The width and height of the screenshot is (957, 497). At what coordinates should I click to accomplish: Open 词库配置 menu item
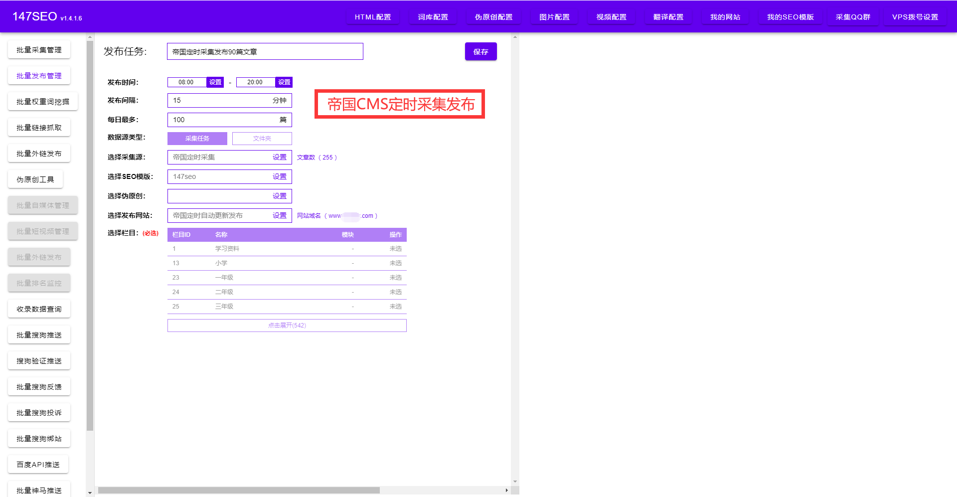pos(433,17)
